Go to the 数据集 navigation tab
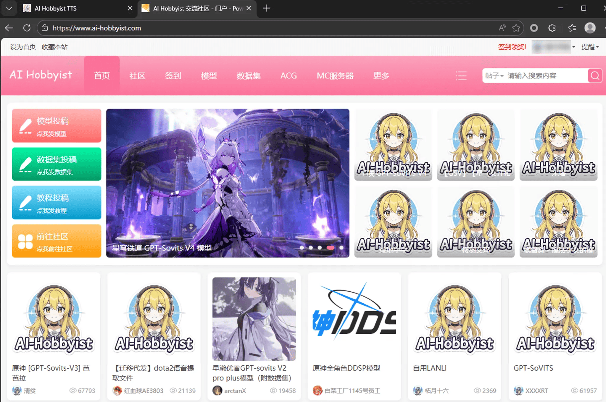Image resolution: width=606 pixels, height=402 pixels. click(248, 76)
